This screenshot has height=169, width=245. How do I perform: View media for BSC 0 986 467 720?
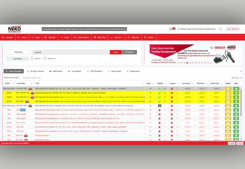(x=228, y=93)
